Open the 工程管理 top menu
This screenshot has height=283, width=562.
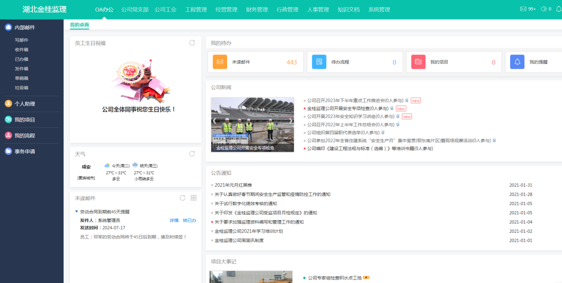pyautogui.click(x=196, y=10)
